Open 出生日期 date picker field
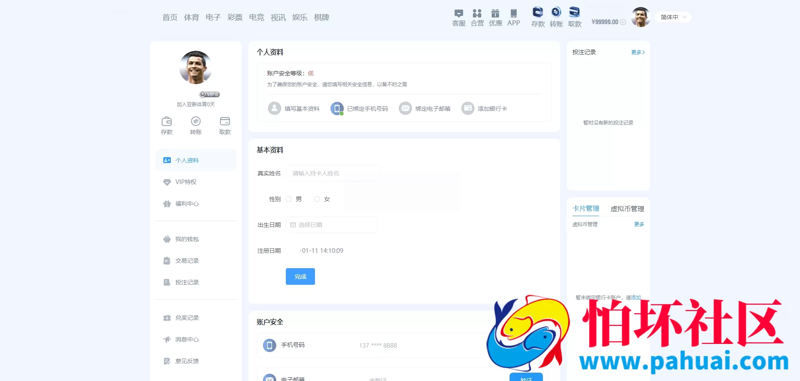 [332, 225]
